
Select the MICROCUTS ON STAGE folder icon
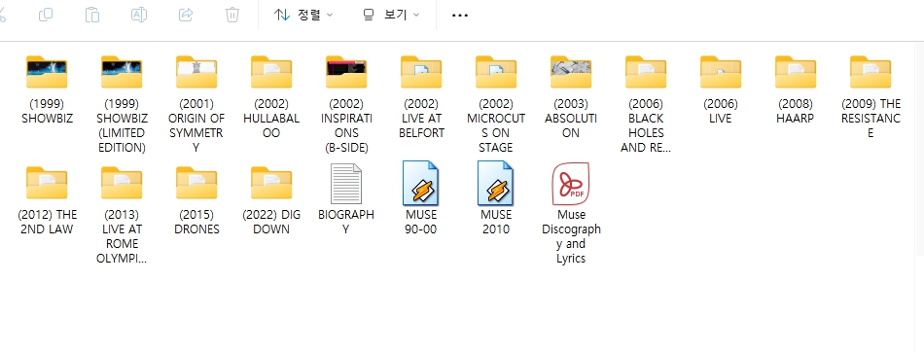coord(496,72)
